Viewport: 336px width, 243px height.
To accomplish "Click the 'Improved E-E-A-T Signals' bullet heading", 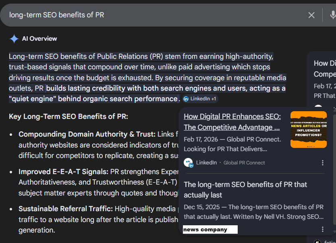I will click(64, 172).
